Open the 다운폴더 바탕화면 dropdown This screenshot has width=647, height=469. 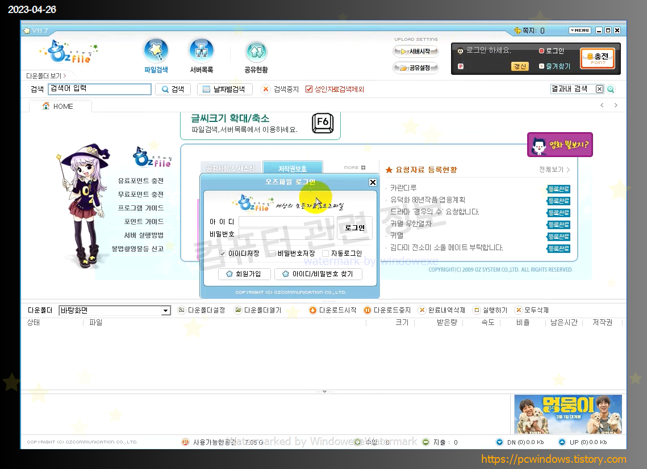pos(115,310)
